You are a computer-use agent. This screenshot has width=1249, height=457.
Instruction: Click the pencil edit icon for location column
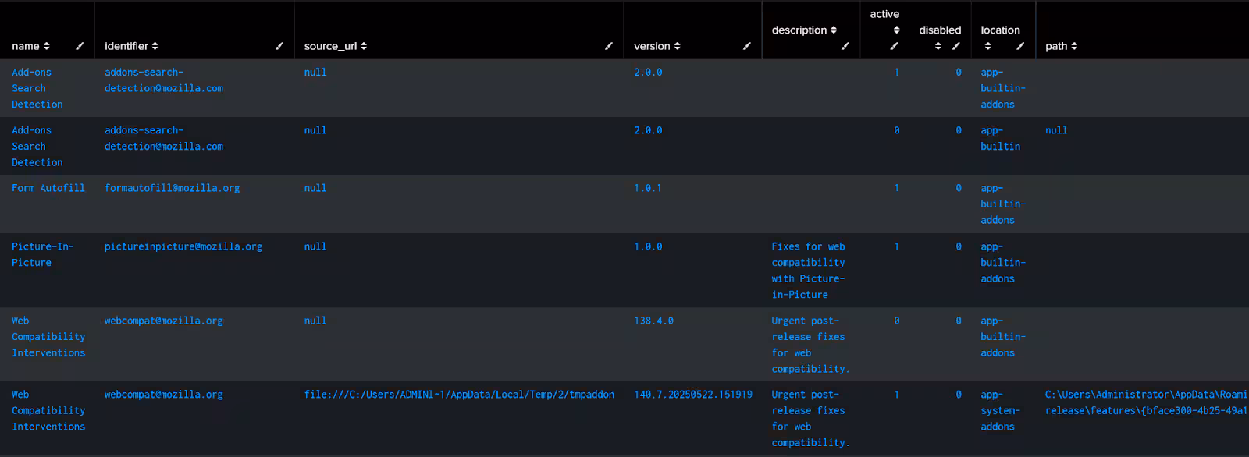[x=1020, y=46]
